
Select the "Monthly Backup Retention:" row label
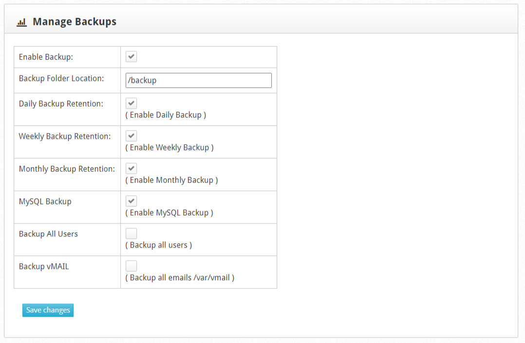(67, 169)
